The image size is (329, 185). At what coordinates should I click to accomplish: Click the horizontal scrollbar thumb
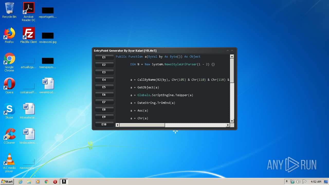142,125
